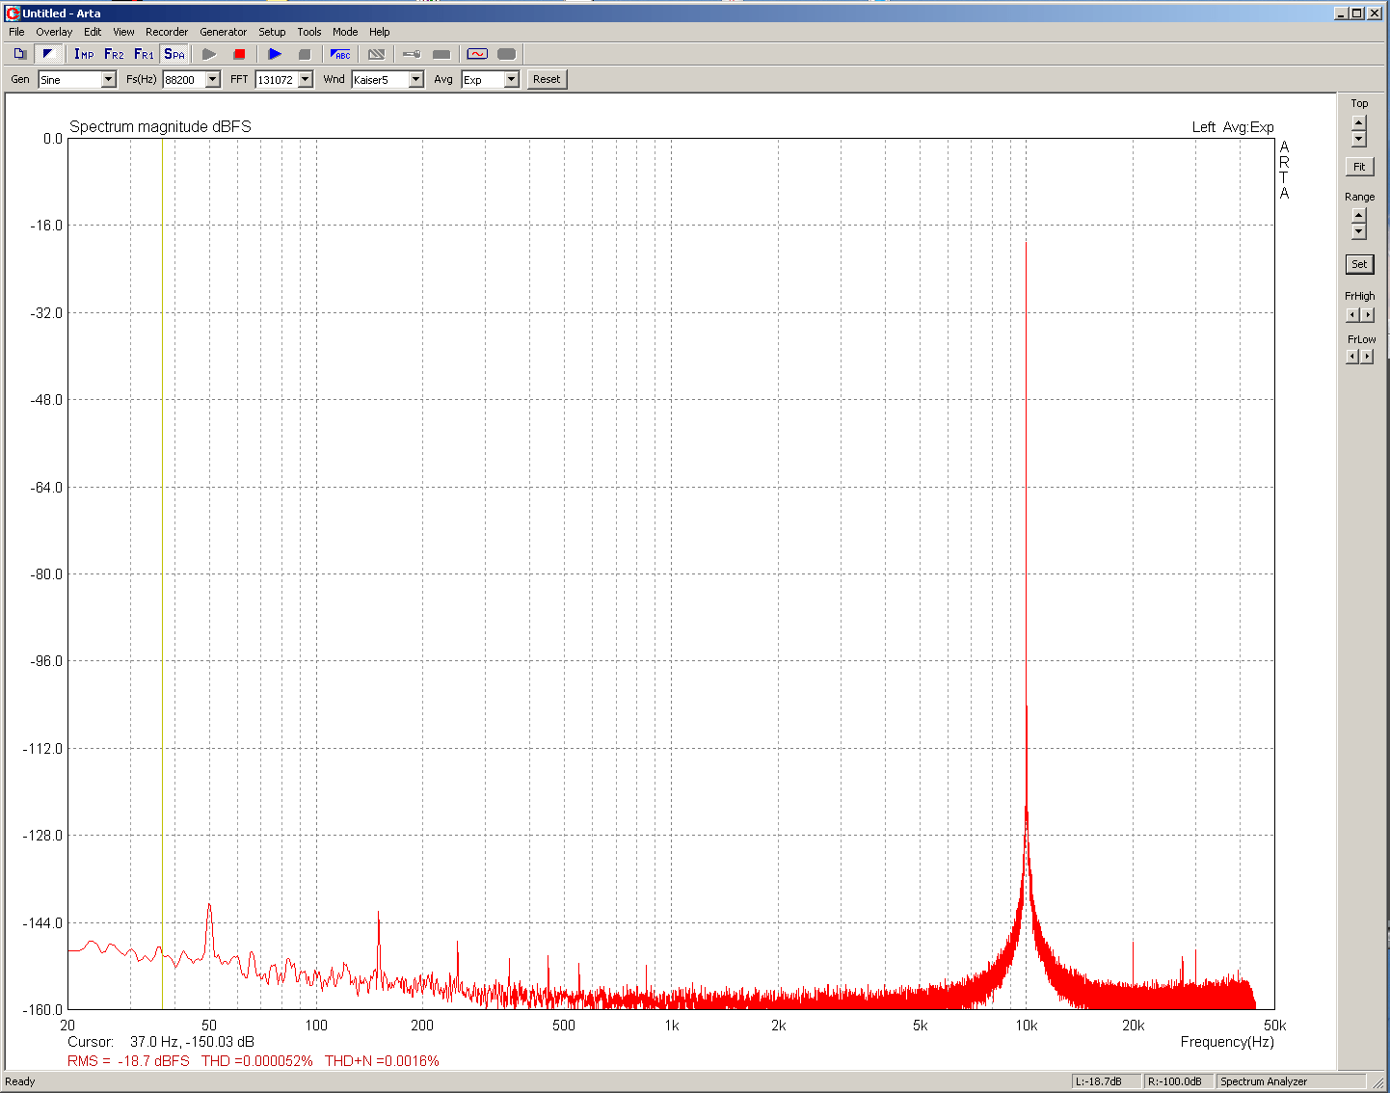This screenshot has height=1093, width=1390.
Task: Click FrLow right arrow
Action: tap(1367, 357)
